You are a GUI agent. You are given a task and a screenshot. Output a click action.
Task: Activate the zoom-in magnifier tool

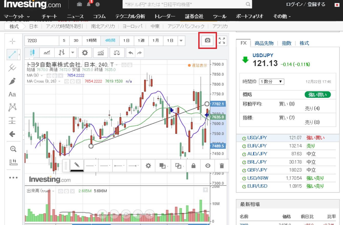[x=13, y=149]
